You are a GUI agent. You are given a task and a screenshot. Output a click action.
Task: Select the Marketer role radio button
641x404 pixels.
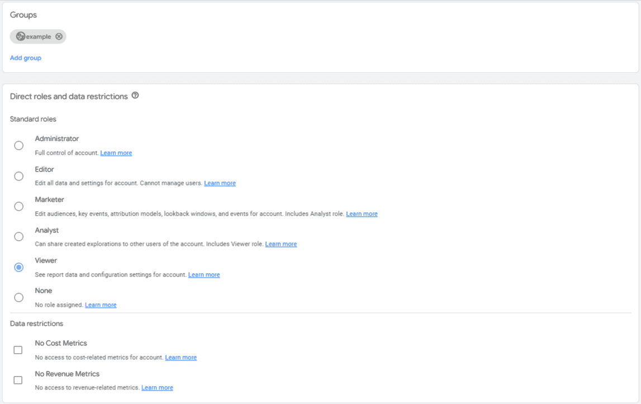click(x=19, y=207)
